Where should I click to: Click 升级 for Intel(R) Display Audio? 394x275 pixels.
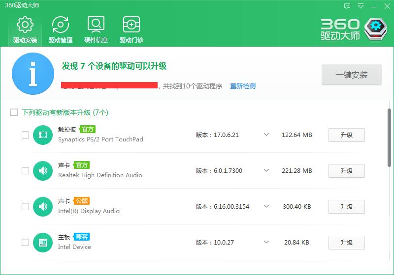tap(347, 207)
